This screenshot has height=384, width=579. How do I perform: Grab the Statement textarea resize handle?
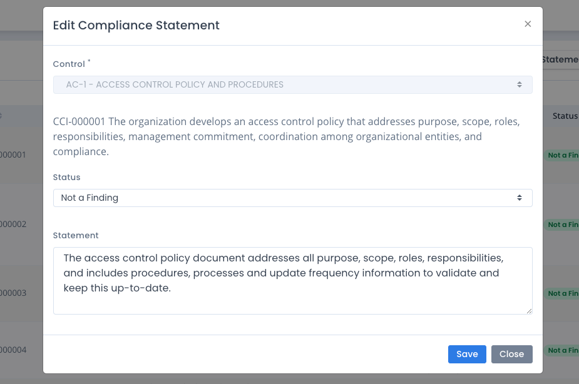point(529,311)
